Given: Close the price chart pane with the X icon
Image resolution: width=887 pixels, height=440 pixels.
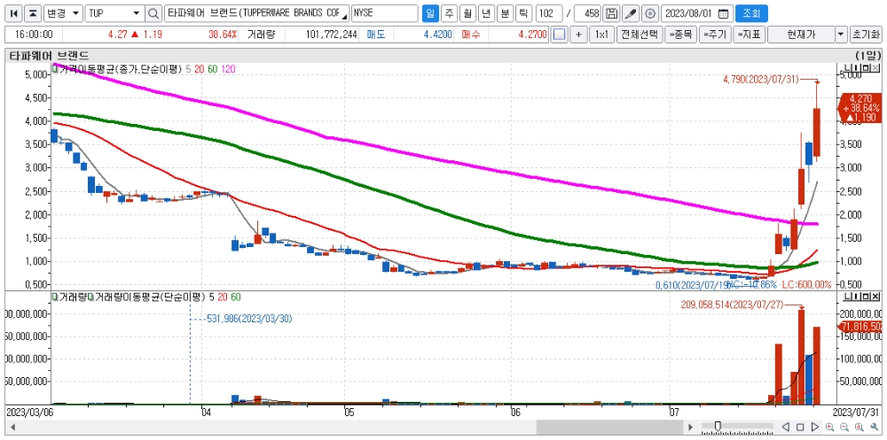Looking at the screenshot, I should click(876, 68).
